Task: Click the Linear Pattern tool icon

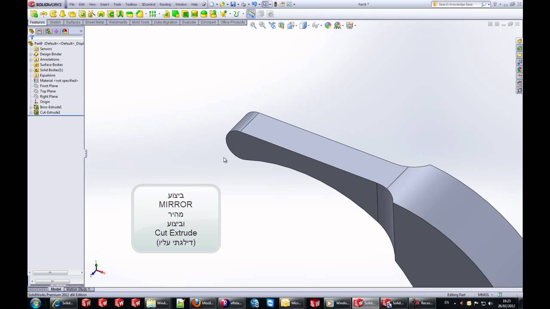Action: point(152,14)
